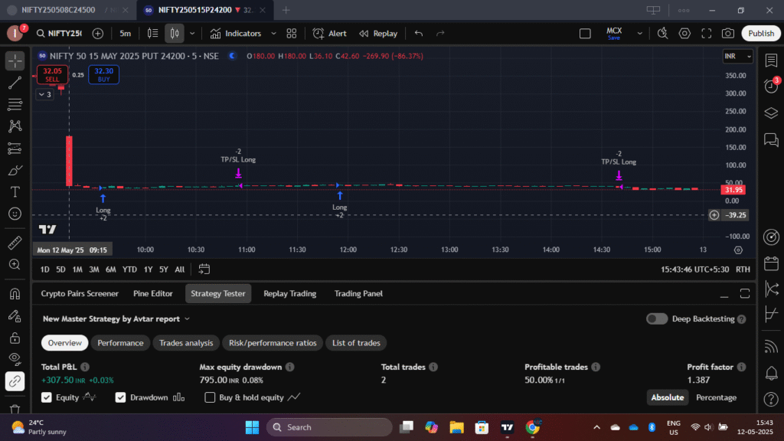The width and height of the screenshot is (784, 441).
Task: Remove drawings with the trash icon
Action: 15,409
